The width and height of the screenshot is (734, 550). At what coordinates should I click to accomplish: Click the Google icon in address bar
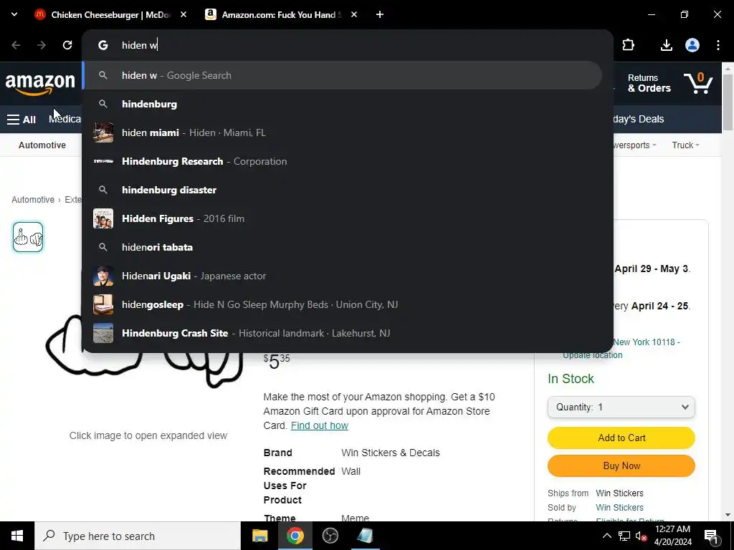coord(103,45)
